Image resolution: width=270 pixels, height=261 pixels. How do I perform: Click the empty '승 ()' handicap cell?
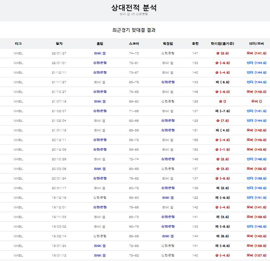point(222,101)
